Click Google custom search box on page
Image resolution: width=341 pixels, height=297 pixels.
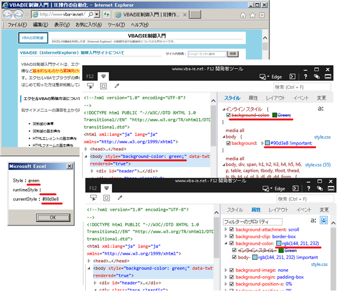coord(207,53)
